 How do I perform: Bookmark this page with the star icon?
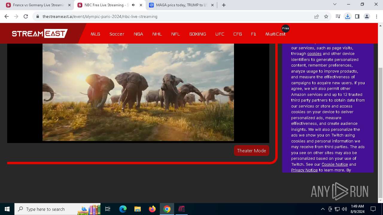coord(326,16)
